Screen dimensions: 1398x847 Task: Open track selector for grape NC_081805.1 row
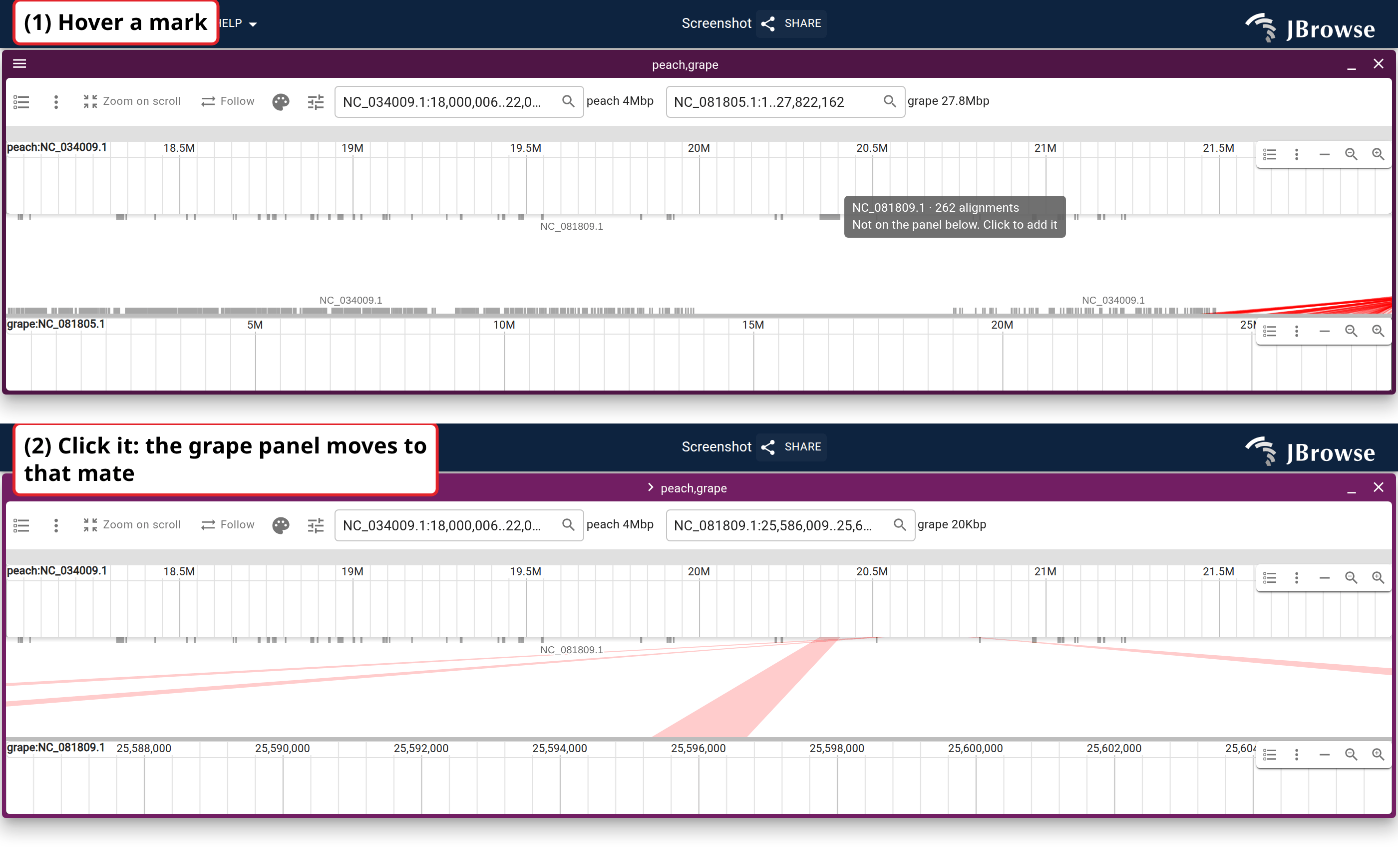1270,331
